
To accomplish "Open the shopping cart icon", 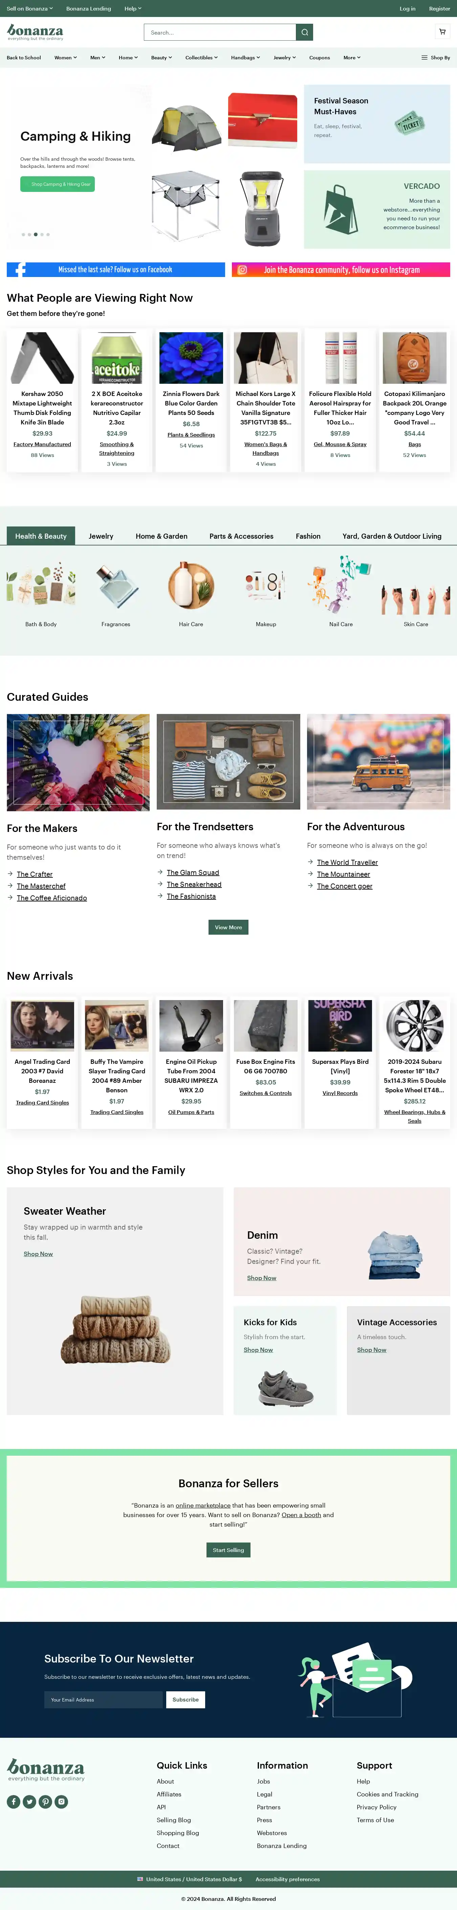I will (x=442, y=32).
